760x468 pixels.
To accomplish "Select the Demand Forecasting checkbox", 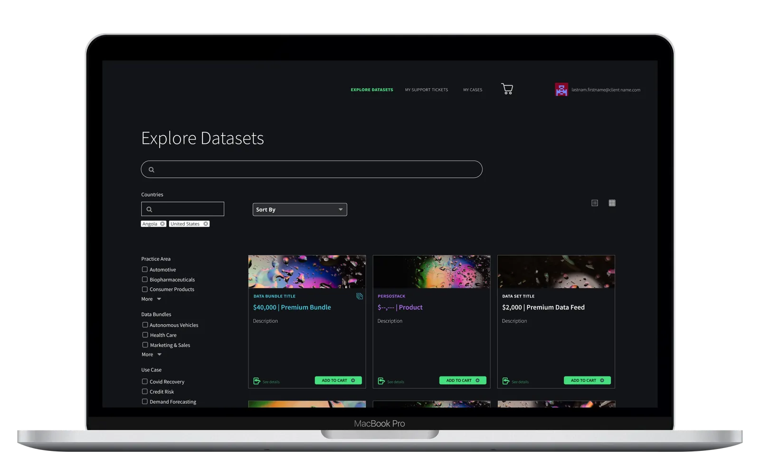I will point(145,402).
